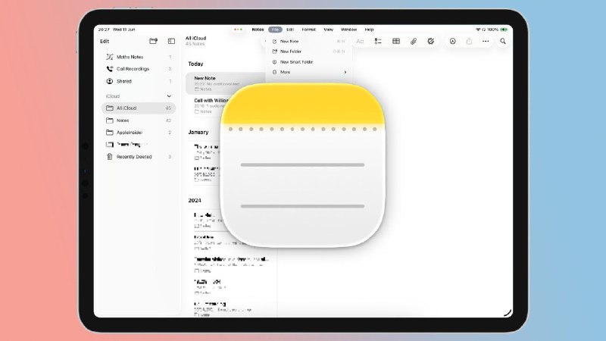Open search with the magnifier icon
The height and width of the screenshot is (341, 606).
pos(503,41)
